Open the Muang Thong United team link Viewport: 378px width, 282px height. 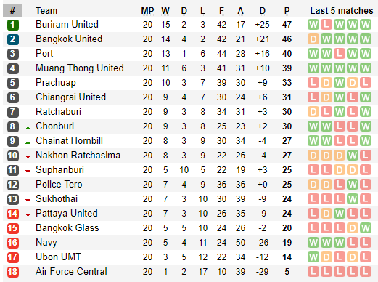pos(80,68)
